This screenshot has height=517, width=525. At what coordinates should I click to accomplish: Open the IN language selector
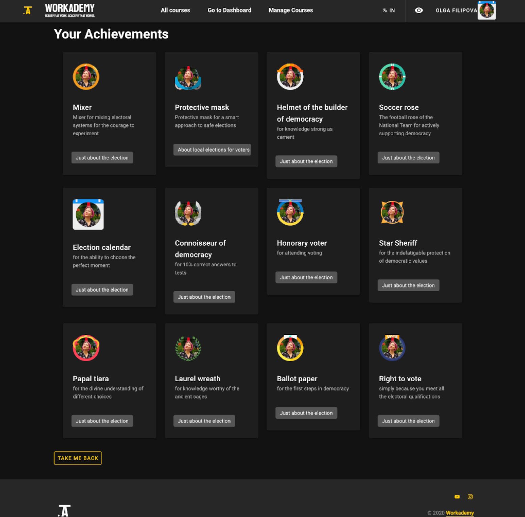pos(389,10)
